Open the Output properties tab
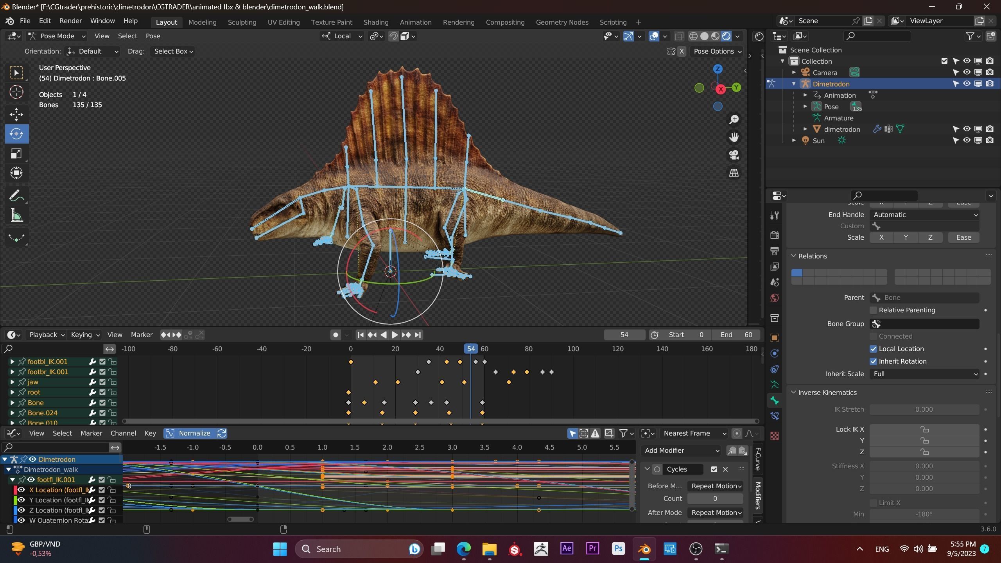Screen dimensions: 1001x563 click(775, 251)
